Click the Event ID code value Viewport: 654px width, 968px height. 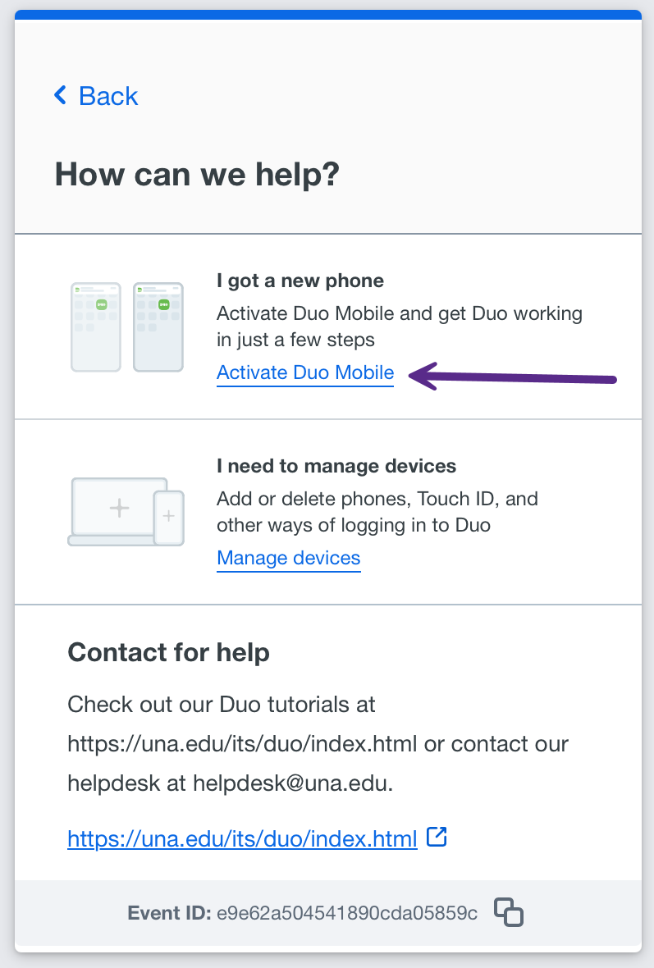(x=346, y=913)
